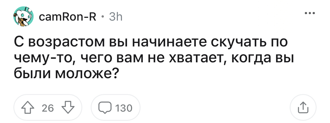Screen dimensions: 330x123
Task: Downvote the camRon-R post
Action: (67, 107)
